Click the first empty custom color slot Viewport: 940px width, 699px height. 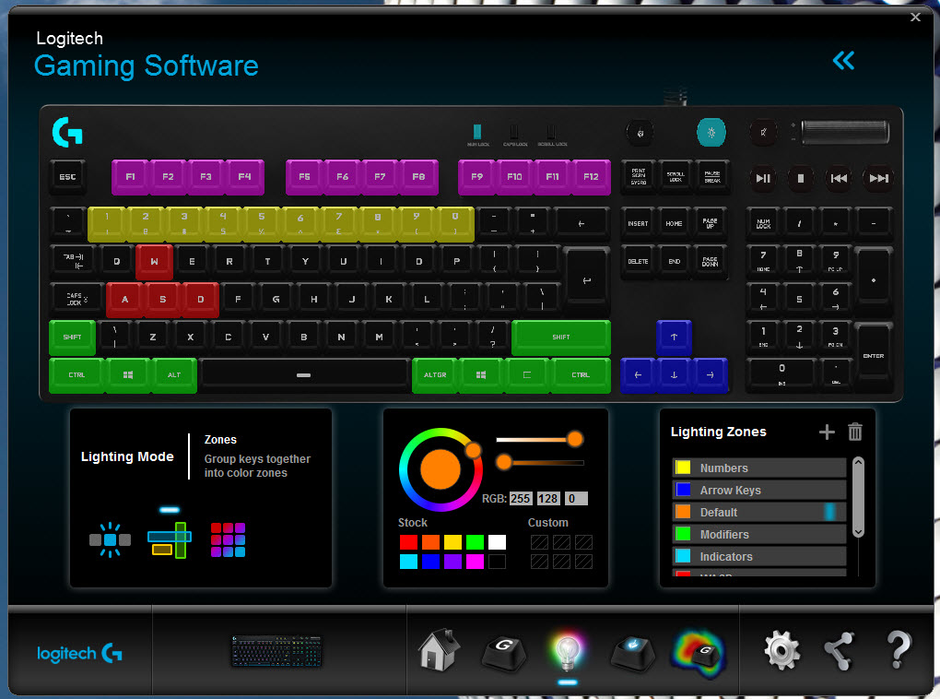point(539,542)
